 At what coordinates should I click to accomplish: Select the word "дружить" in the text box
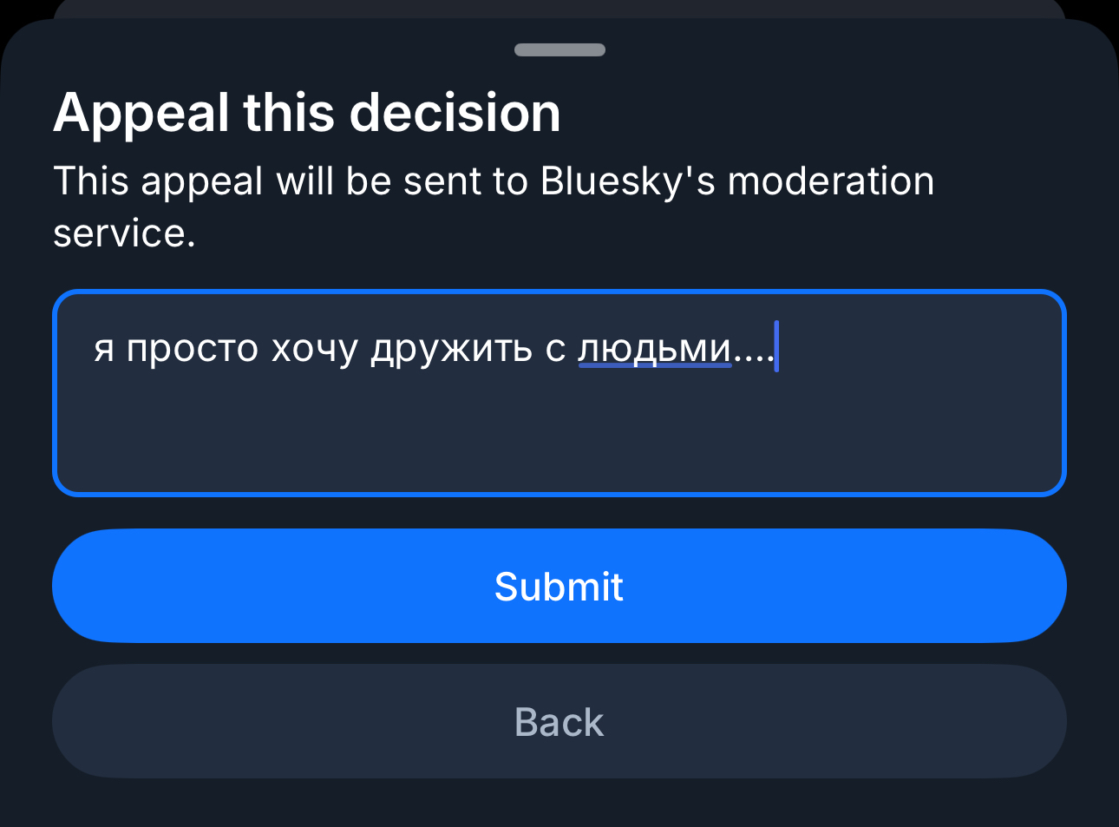coord(451,348)
